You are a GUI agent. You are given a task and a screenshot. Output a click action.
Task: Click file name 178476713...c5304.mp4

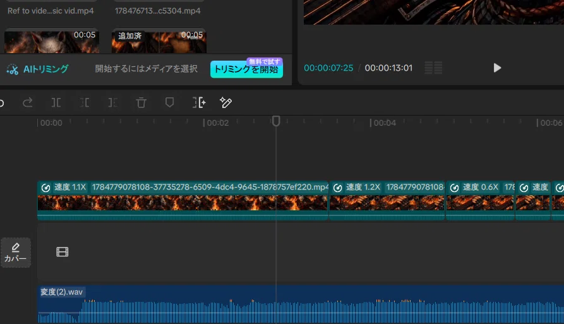tap(157, 11)
